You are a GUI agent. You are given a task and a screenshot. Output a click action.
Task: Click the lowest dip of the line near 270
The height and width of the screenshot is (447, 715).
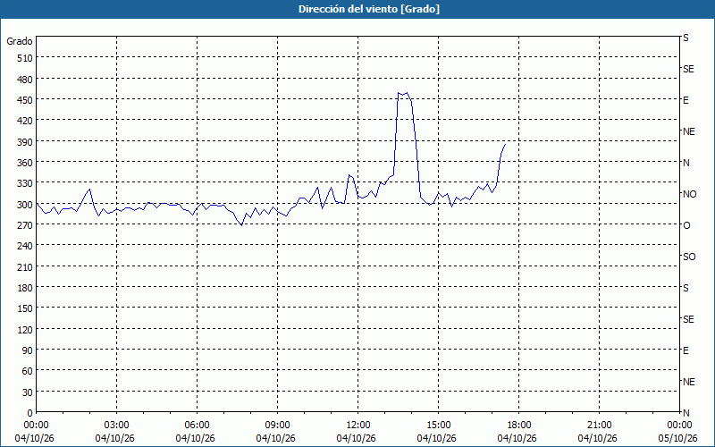241,225
